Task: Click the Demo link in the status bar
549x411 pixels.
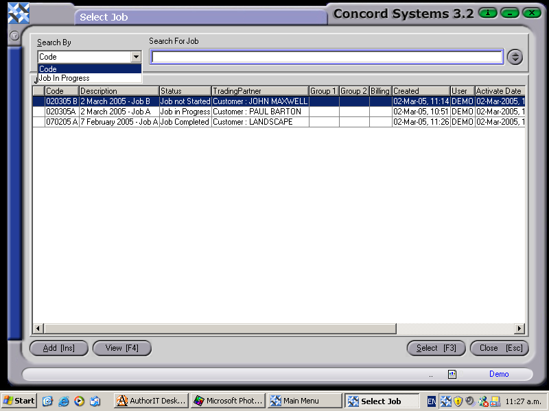Action: pyautogui.click(x=499, y=374)
